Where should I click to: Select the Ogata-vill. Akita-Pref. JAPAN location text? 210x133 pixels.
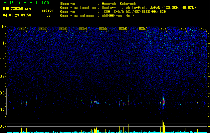click(149, 8)
